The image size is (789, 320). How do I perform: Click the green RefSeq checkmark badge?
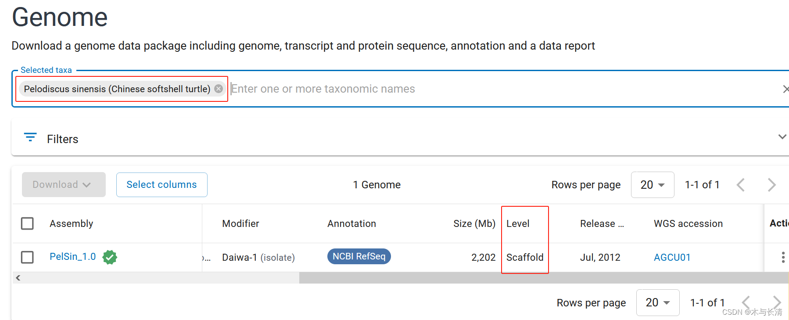coord(110,257)
